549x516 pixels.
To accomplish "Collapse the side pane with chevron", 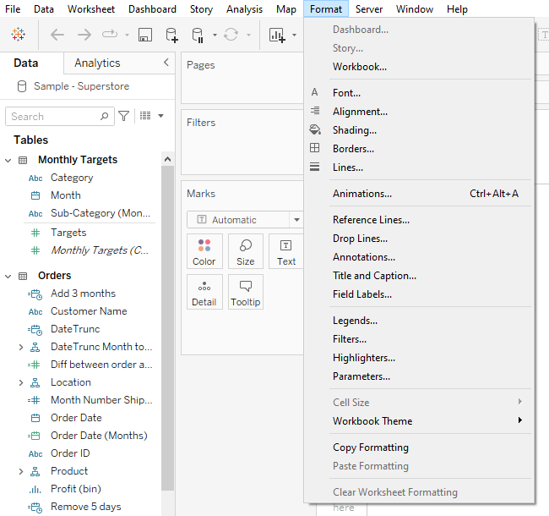I will 166,63.
